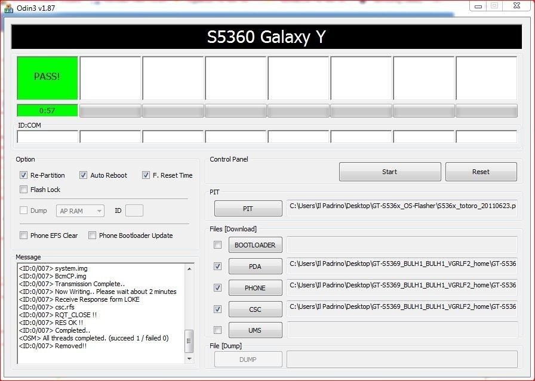Click the PIT file button
535x381 pixels.
(x=248, y=209)
